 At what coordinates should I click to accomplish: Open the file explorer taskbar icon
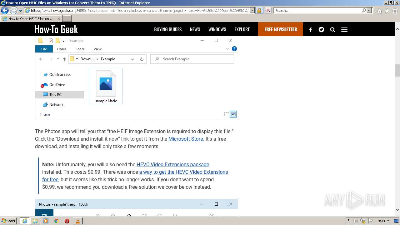pos(35,221)
